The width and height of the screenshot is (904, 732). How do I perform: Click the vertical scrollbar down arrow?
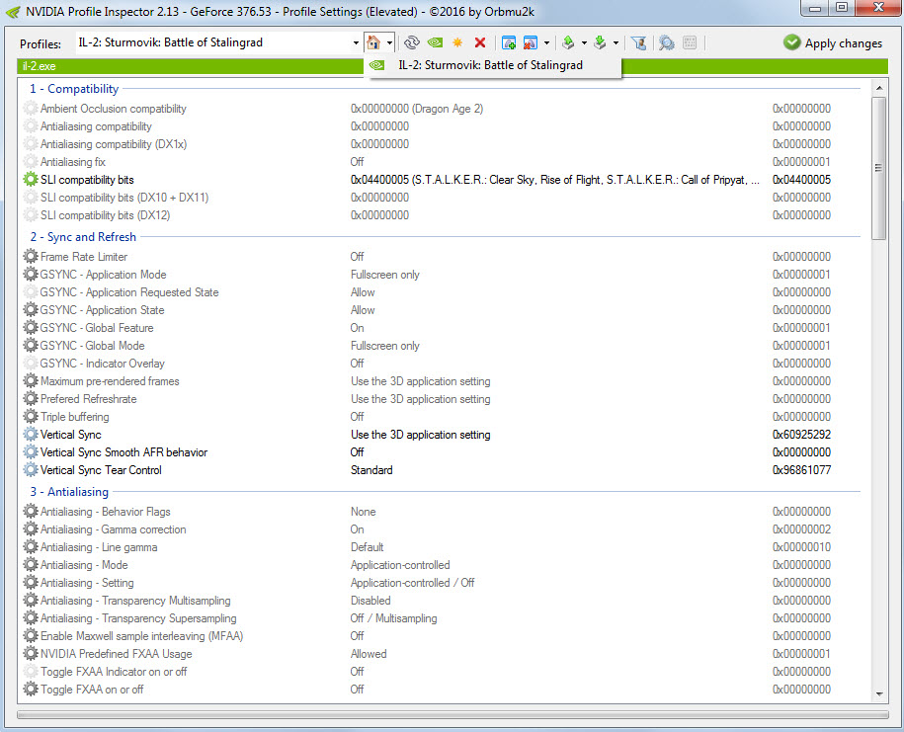pyautogui.click(x=878, y=693)
